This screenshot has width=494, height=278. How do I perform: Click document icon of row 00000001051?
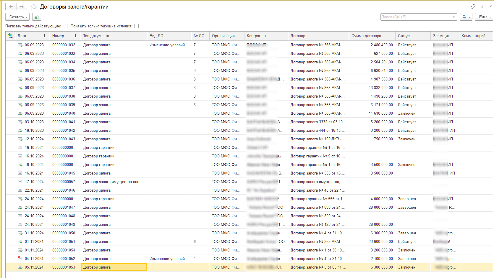[x=20, y=241]
